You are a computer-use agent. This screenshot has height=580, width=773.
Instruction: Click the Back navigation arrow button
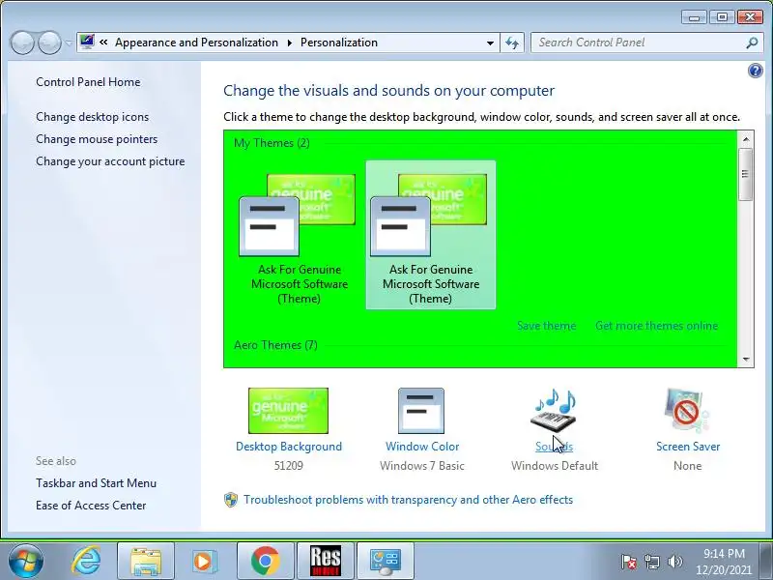pos(22,43)
